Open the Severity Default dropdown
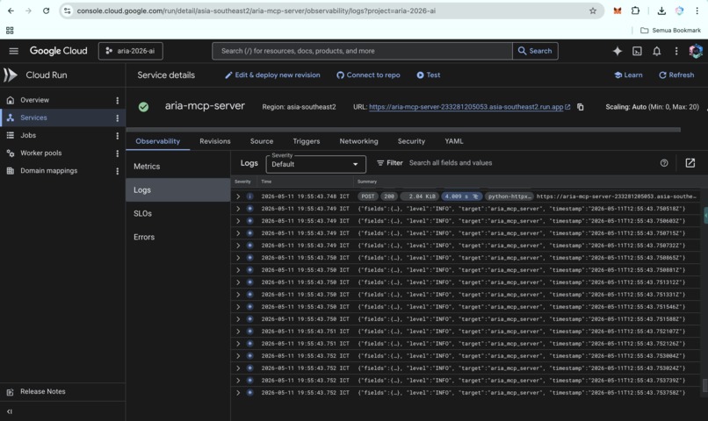 pos(315,164)
